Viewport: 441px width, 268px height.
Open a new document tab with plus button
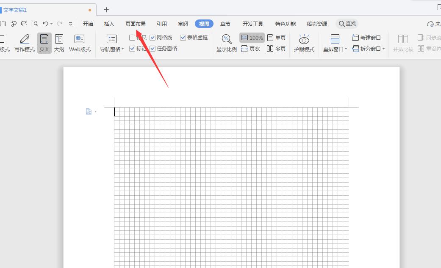click(106, 9)
